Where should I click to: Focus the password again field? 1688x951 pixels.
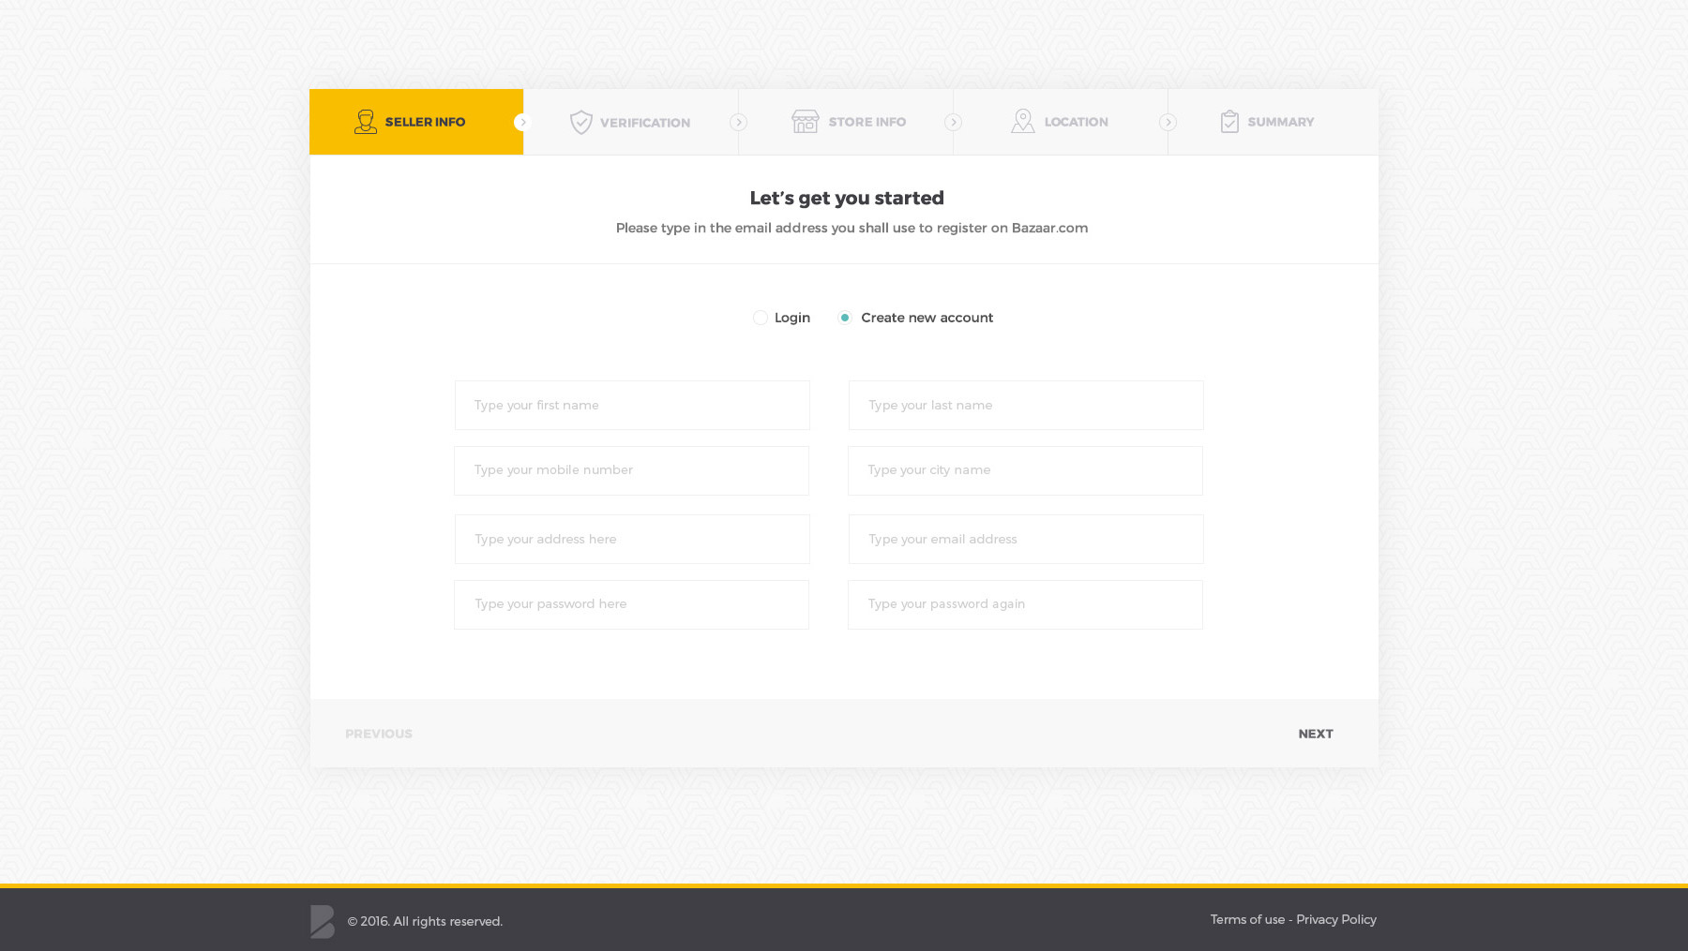(1025, 604)
